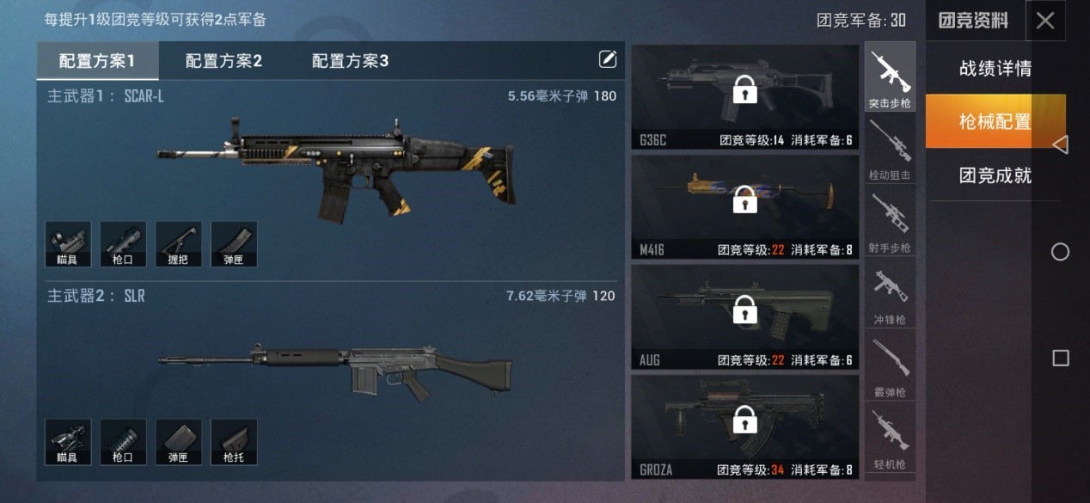Select the 射手步枪 marksman rifle category icon

(x=890, y=221)
